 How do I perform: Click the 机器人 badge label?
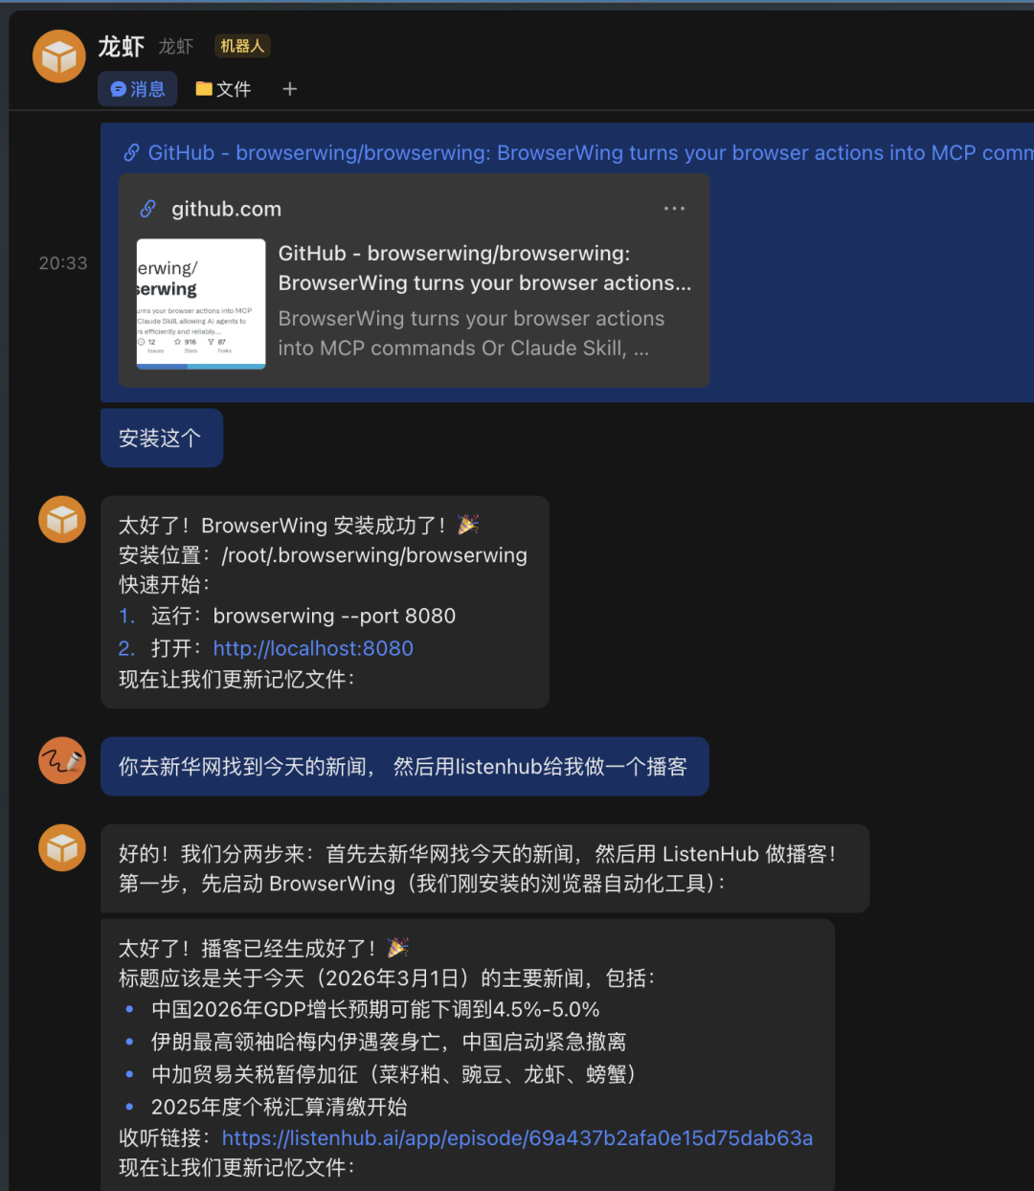tap(242, 46)
